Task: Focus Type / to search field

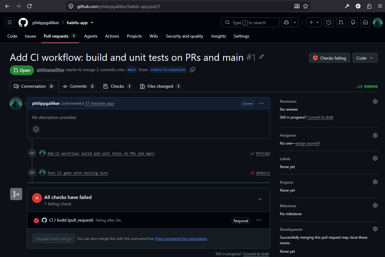Action: (250, 22)
